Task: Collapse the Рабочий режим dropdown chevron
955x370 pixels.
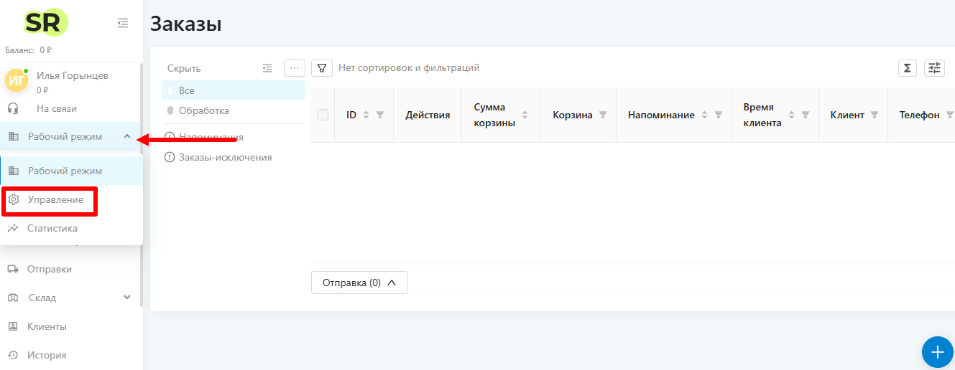Action: click(x=127, y=136)
